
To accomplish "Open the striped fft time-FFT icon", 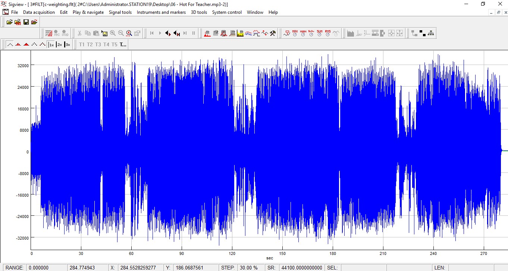I will click(x=232, y=33).
